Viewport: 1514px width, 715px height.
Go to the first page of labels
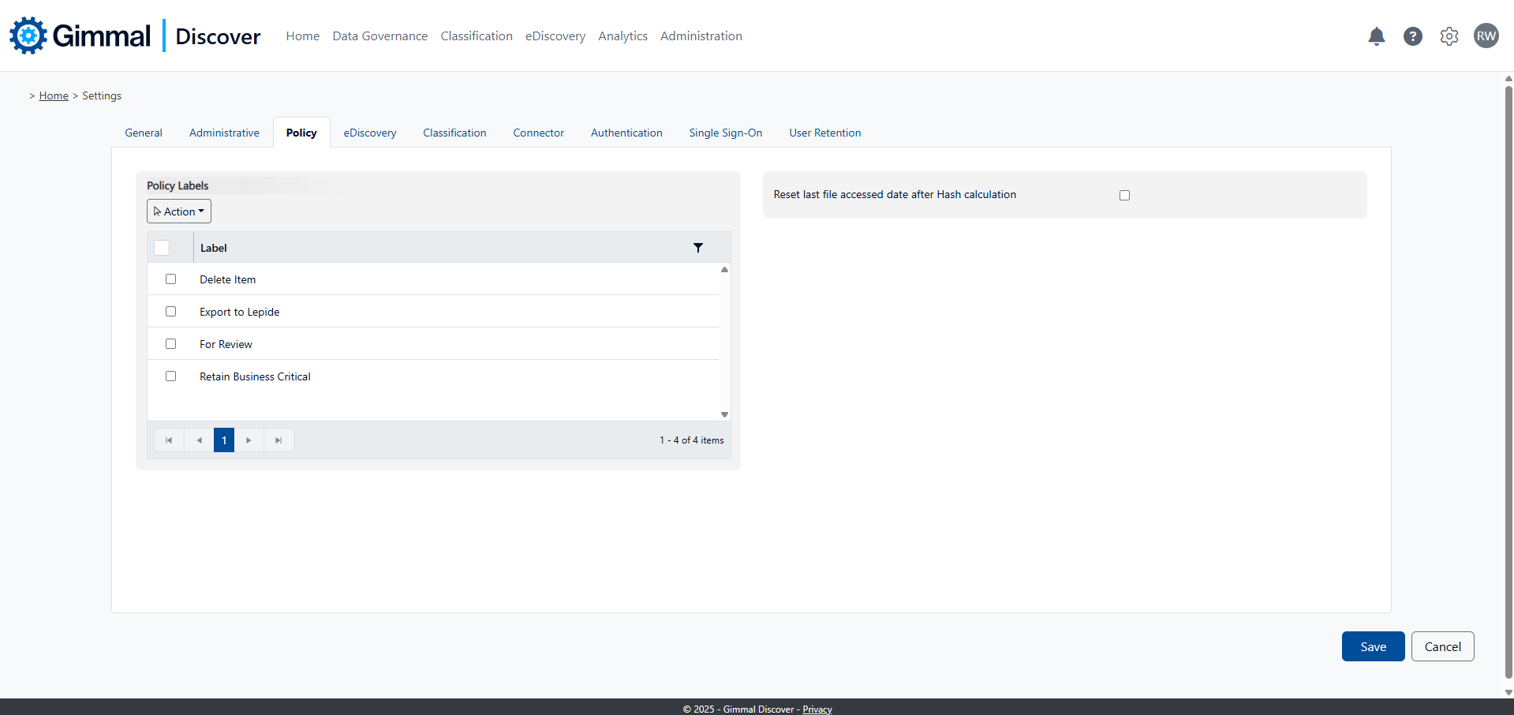click(x=169, y=440)
